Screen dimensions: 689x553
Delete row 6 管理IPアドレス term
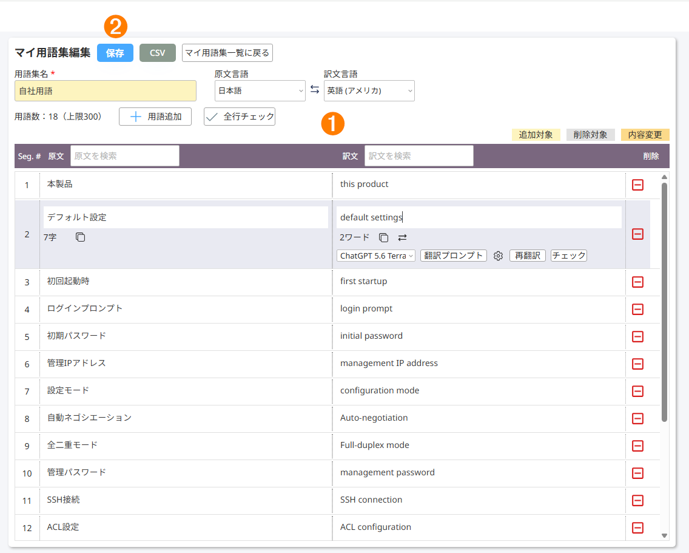[637, 364]
